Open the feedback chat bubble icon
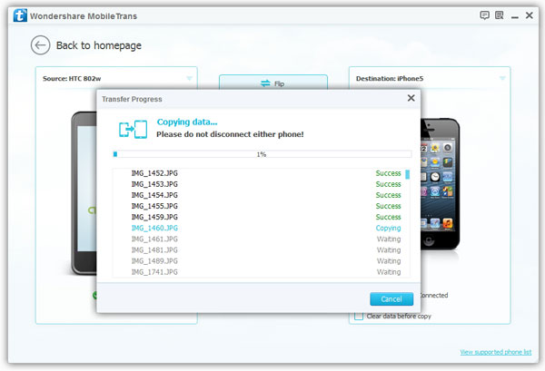This screenshot has height=371, width=545. (484, 15)
